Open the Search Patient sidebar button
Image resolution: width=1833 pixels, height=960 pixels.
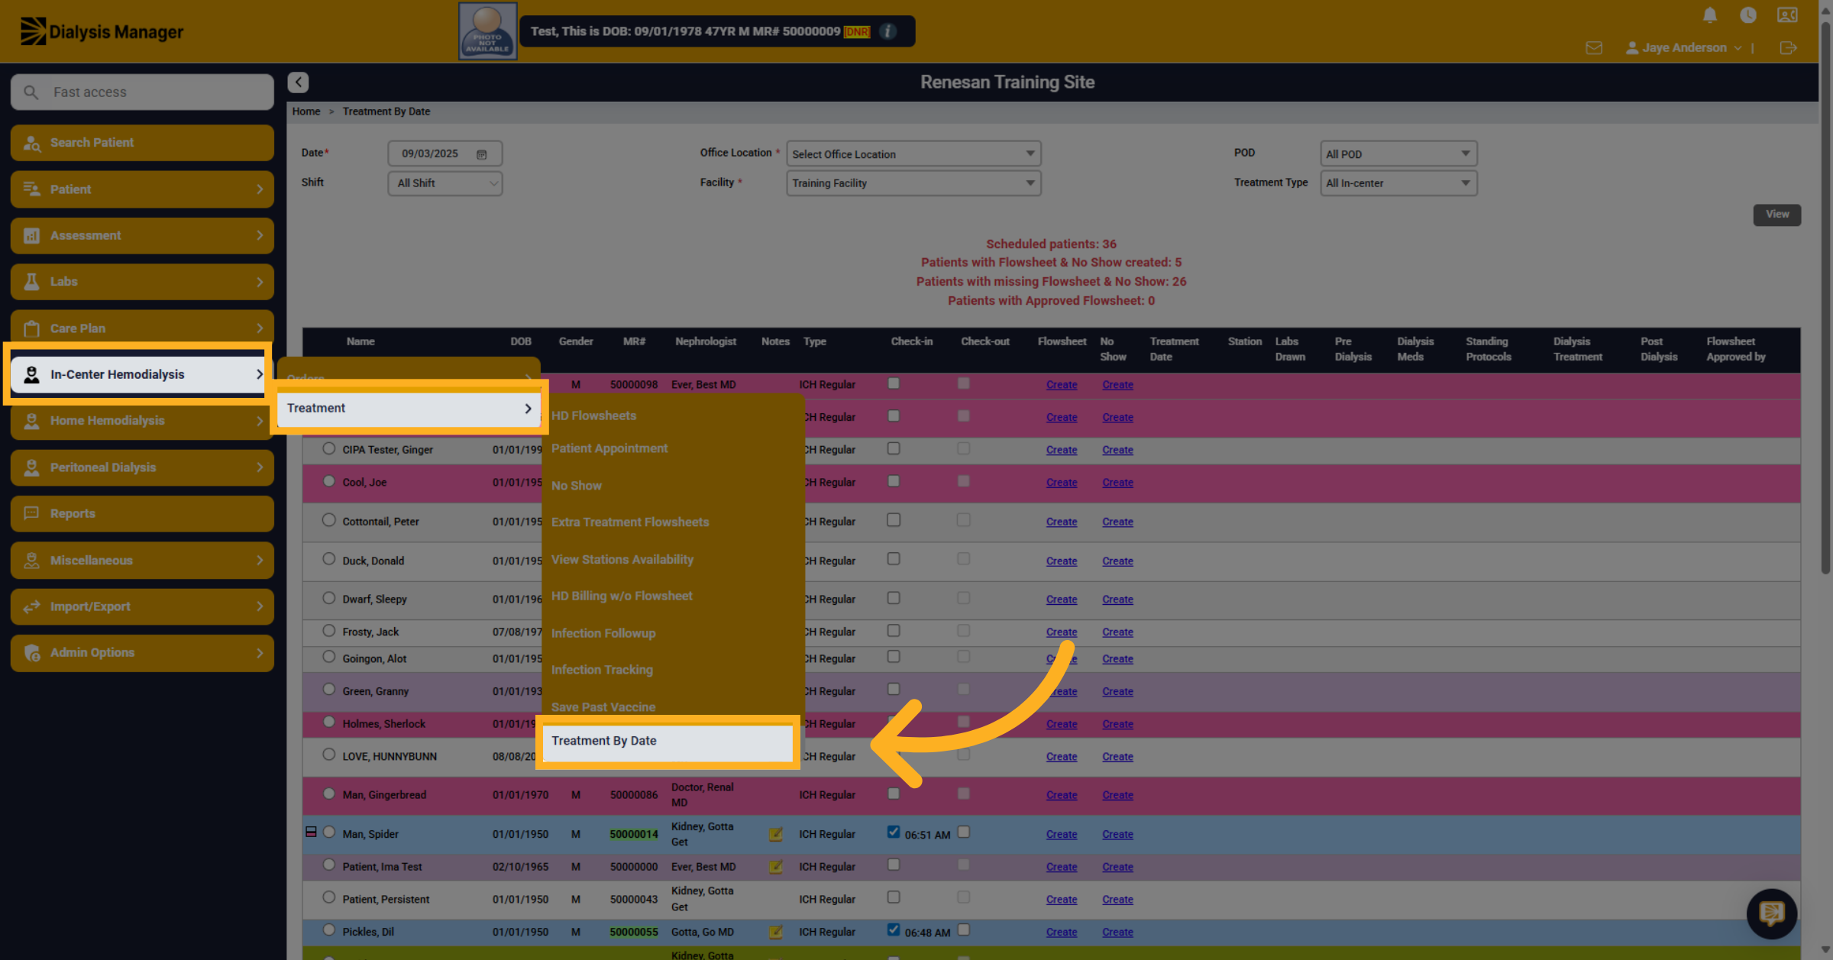tap(142, 143)
